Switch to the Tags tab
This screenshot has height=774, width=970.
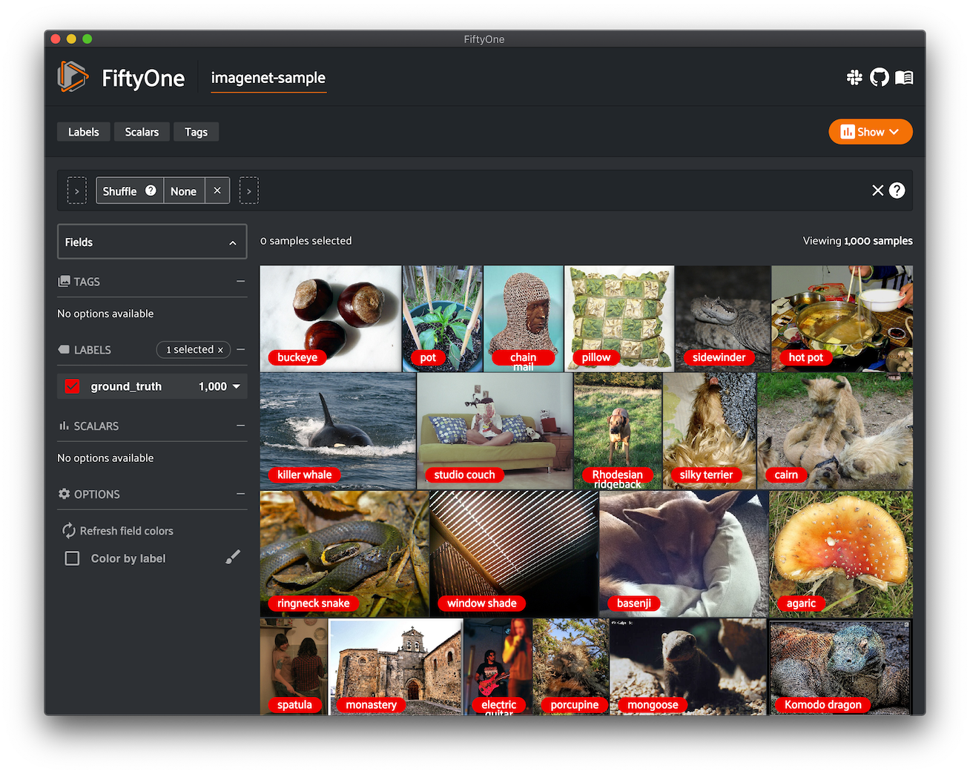(196, 132)
